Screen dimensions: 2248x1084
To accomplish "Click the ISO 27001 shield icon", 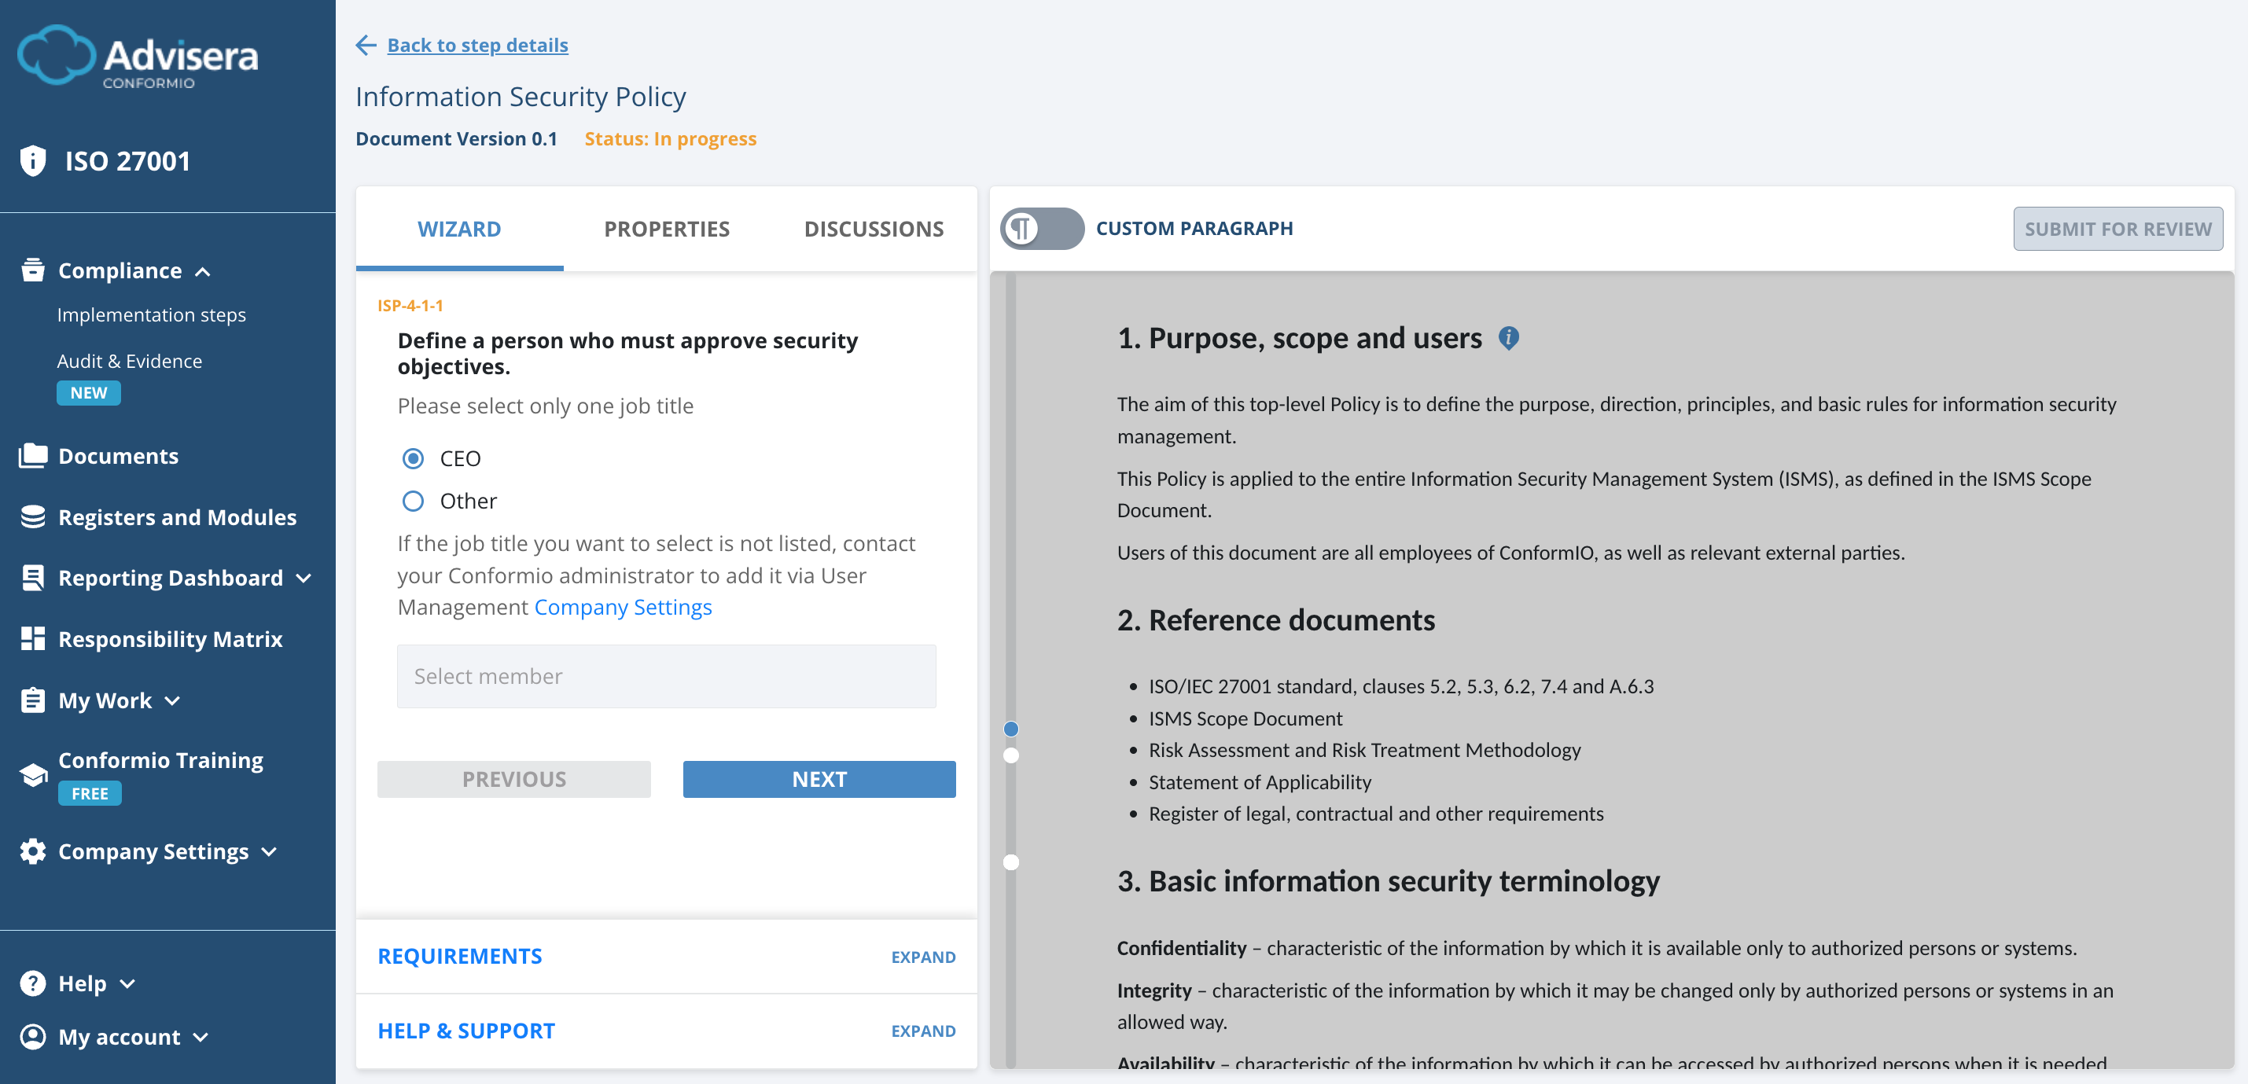I will pos(32,160).
